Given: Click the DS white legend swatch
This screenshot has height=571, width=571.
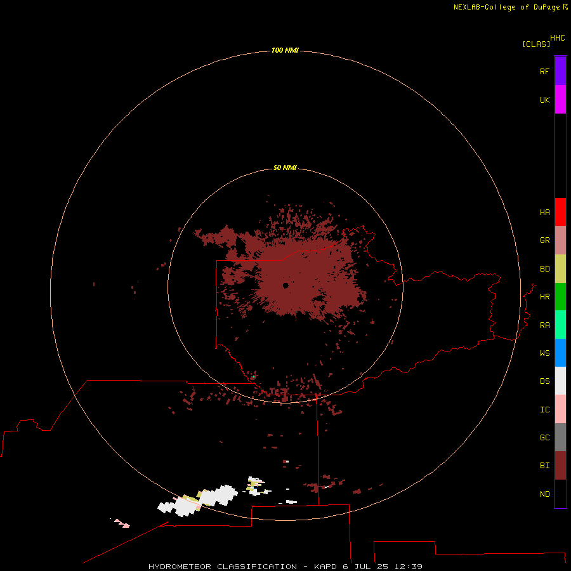Looking at the screenshot, I should tap(560, 381).
